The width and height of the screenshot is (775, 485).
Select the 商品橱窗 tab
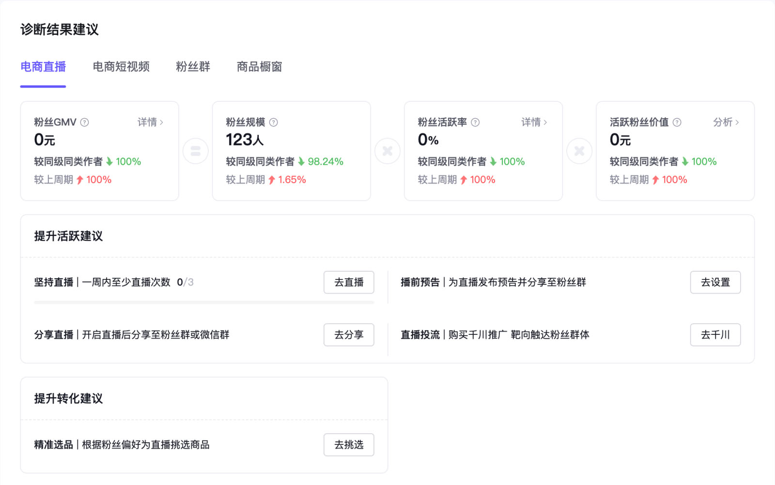259,67
